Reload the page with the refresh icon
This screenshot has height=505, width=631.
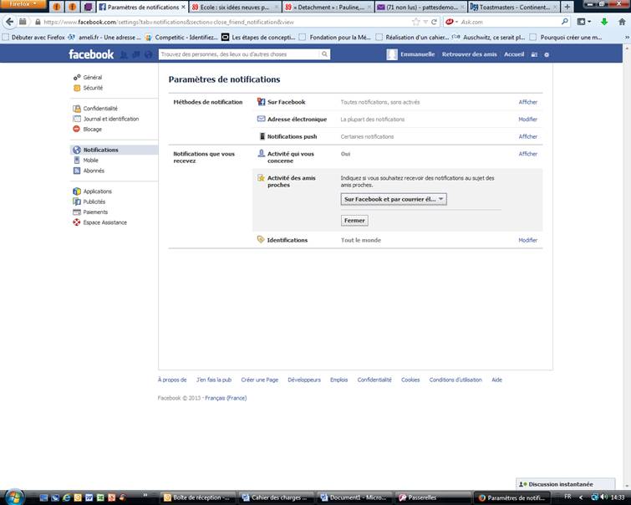coord(434,22)
